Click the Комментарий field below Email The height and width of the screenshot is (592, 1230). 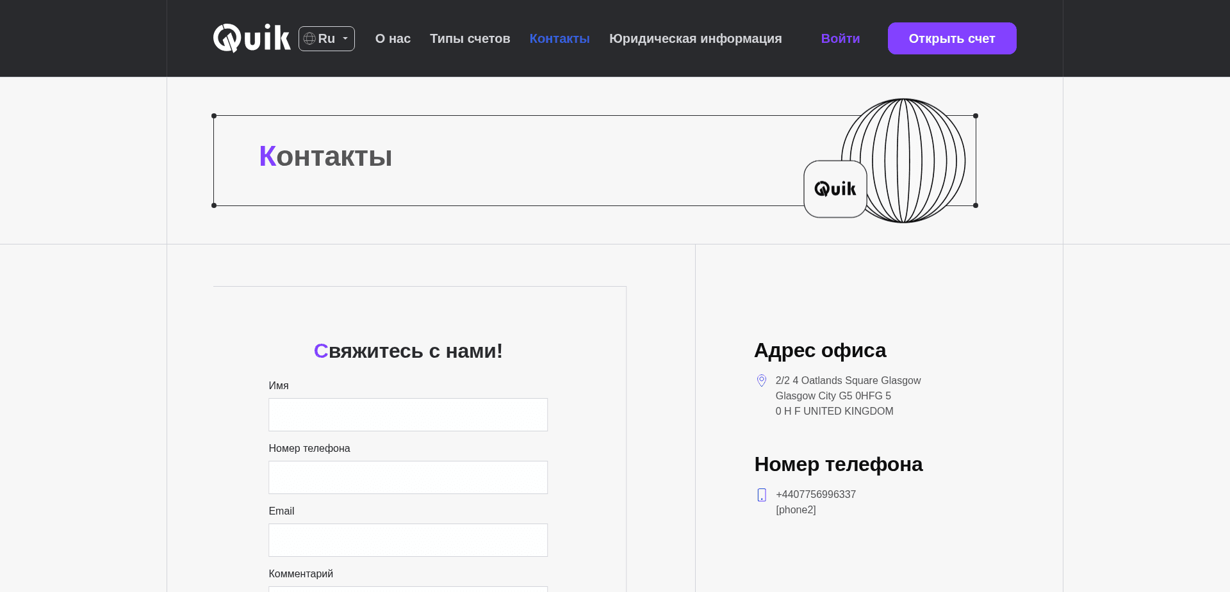(407, 589)
